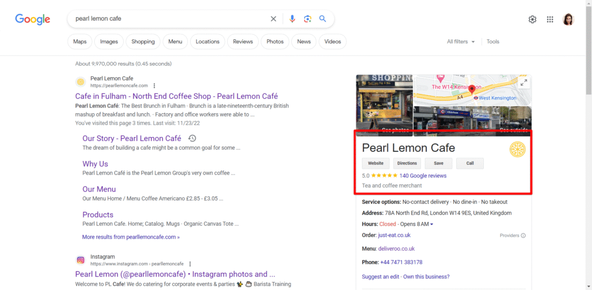592x290 pixels.
Task: Open More results from pearllemoncafe.com
Action: (131, 237)
